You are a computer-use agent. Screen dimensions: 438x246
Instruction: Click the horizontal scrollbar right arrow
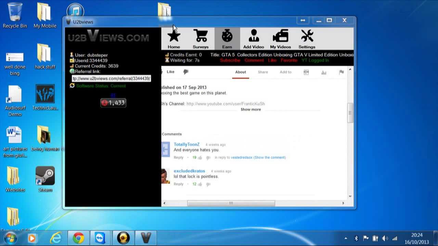(x=343, y=203)
